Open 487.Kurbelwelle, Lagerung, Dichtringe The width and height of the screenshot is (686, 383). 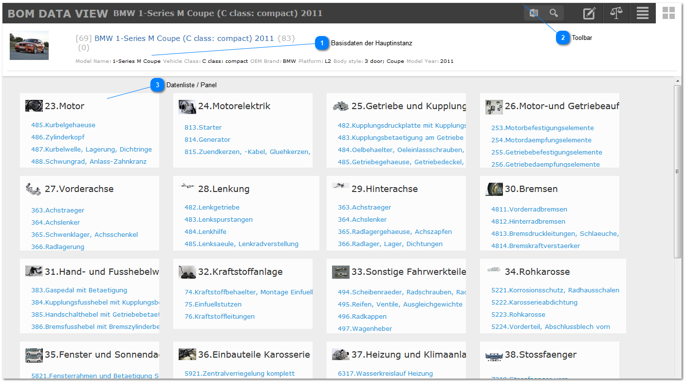[x=92, y=150]
